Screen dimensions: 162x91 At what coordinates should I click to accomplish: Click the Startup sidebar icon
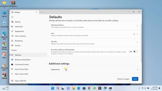coord(12,22)
